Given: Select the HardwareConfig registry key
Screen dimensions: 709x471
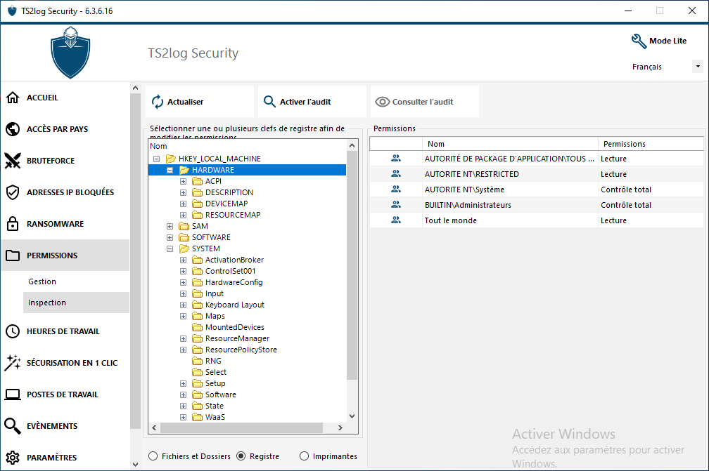Looking at the screenshot, I should (234, 282).
